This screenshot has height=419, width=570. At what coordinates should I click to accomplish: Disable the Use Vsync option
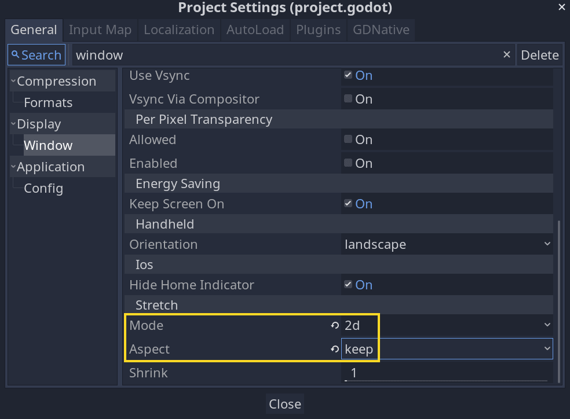(348, 75)
